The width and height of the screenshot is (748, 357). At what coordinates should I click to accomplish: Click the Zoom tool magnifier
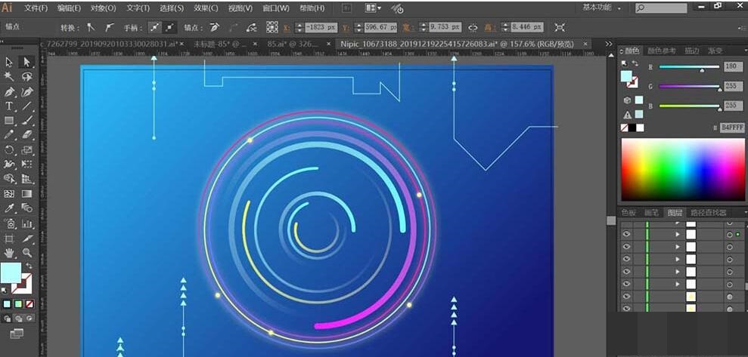click(27, 252)
